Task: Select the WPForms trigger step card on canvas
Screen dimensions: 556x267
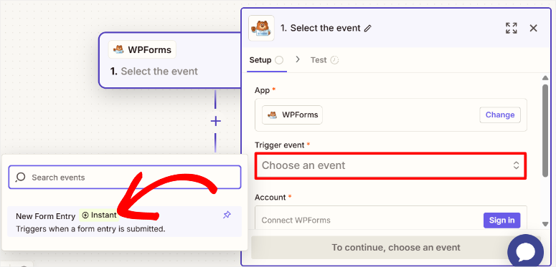Action: point(170,60)
